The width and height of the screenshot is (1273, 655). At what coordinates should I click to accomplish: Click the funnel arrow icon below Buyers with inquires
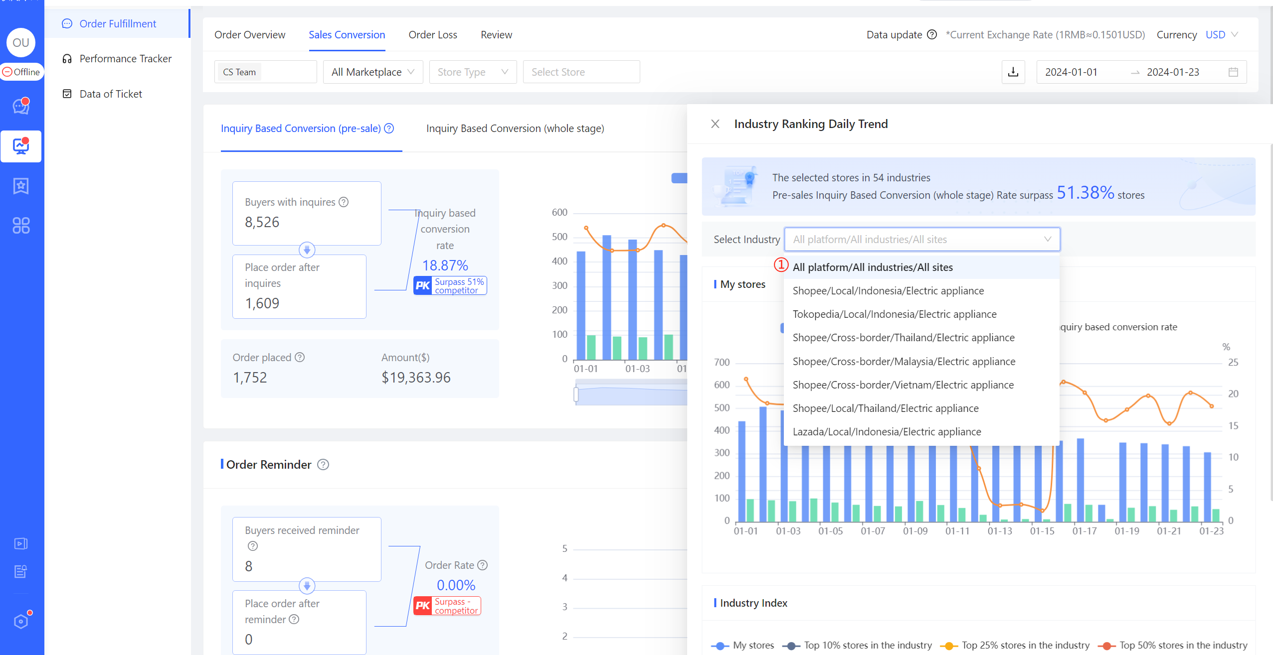[307, 250]
